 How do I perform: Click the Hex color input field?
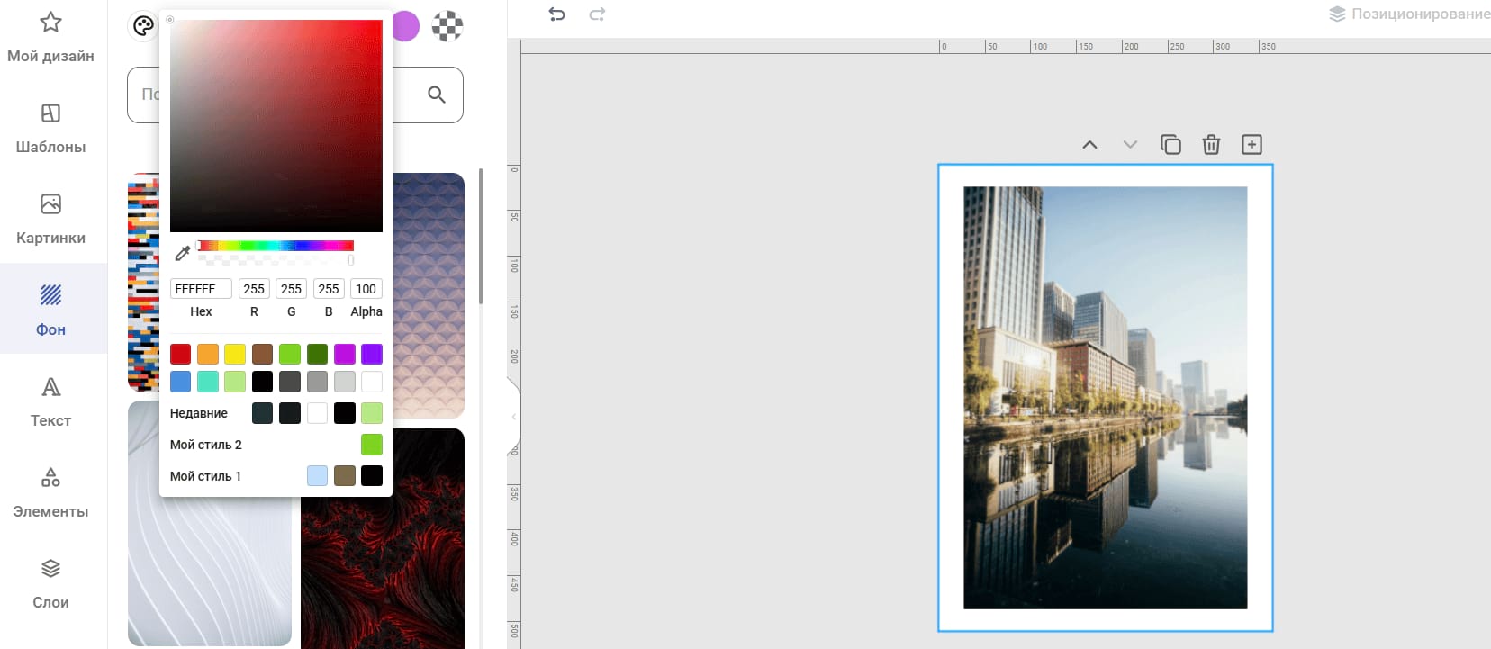pos(201,289)
